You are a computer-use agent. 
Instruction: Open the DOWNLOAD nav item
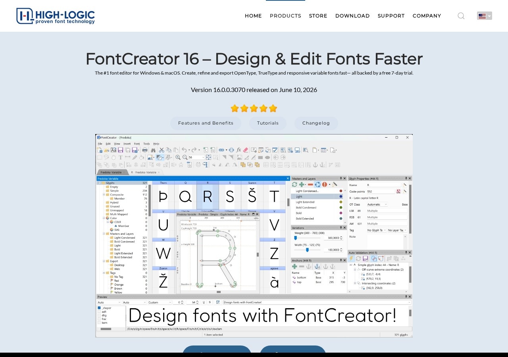pyautogui.click(x=352, y=16)
